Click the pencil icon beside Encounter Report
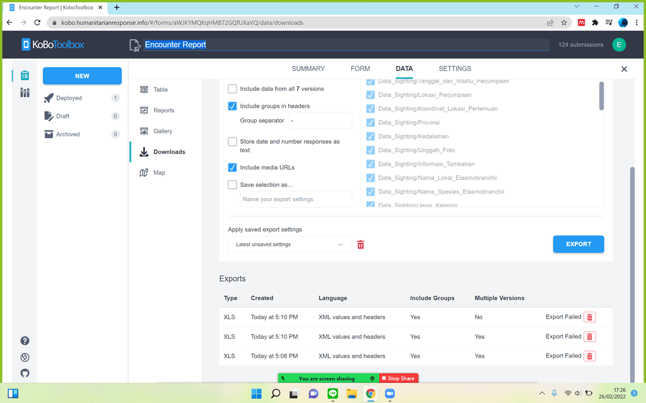The height and width of the screenshot is (403, 646). pyautogui.click(x=134, y=44)
